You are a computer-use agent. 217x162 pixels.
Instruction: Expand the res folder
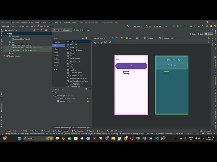point(7,53)
